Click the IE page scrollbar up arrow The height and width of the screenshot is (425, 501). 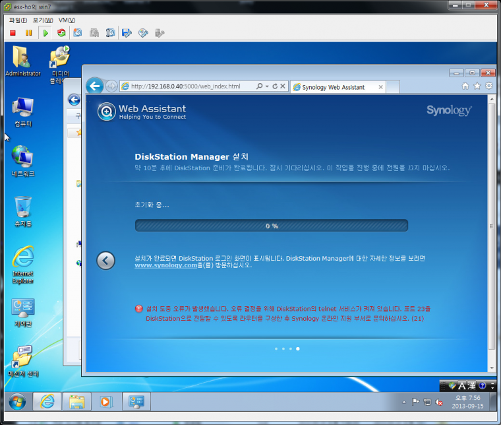click(492, 100)
